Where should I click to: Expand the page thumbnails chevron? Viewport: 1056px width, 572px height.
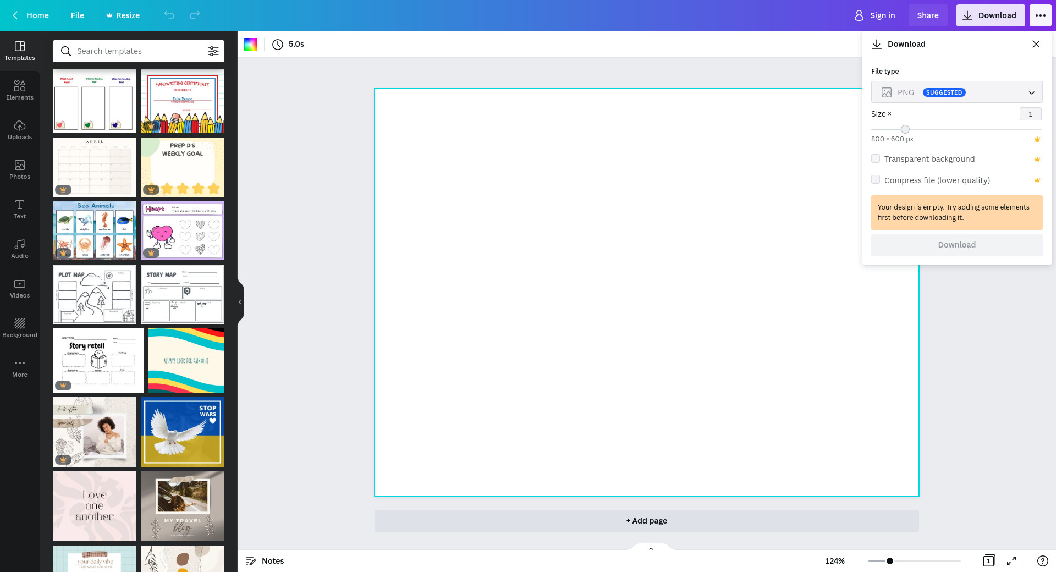[651, 548]
